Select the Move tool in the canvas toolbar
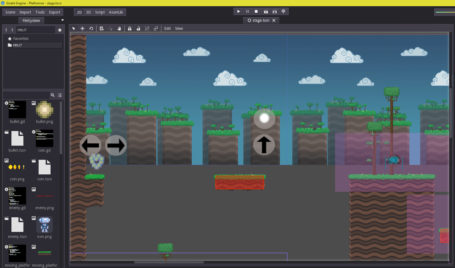Viewport: 455px width, 268px height. (x=82, y=28)
